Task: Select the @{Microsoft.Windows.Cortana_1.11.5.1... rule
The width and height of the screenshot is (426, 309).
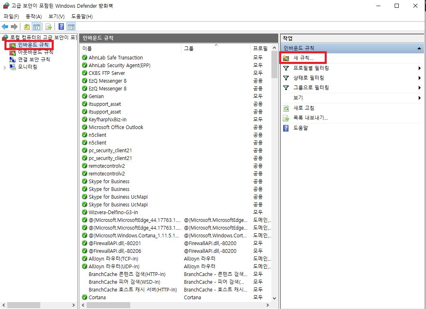Action: pos(134,235)
